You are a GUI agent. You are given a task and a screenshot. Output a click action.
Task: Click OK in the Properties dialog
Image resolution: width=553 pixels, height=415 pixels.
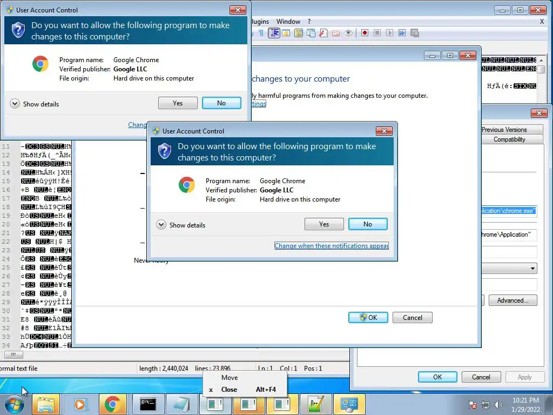tap(437, 377)
